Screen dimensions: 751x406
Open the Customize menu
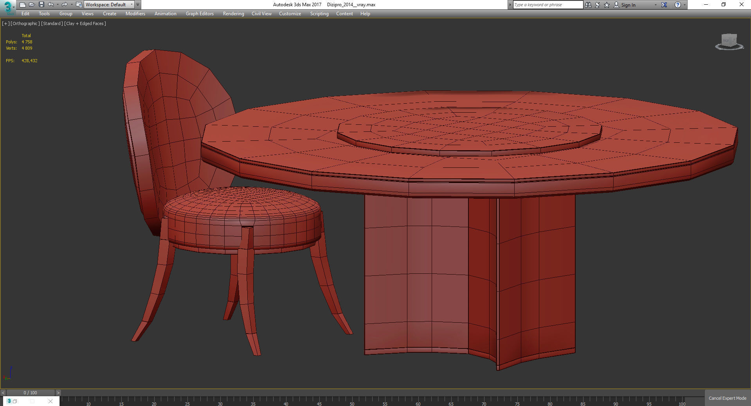coord(290,14)
